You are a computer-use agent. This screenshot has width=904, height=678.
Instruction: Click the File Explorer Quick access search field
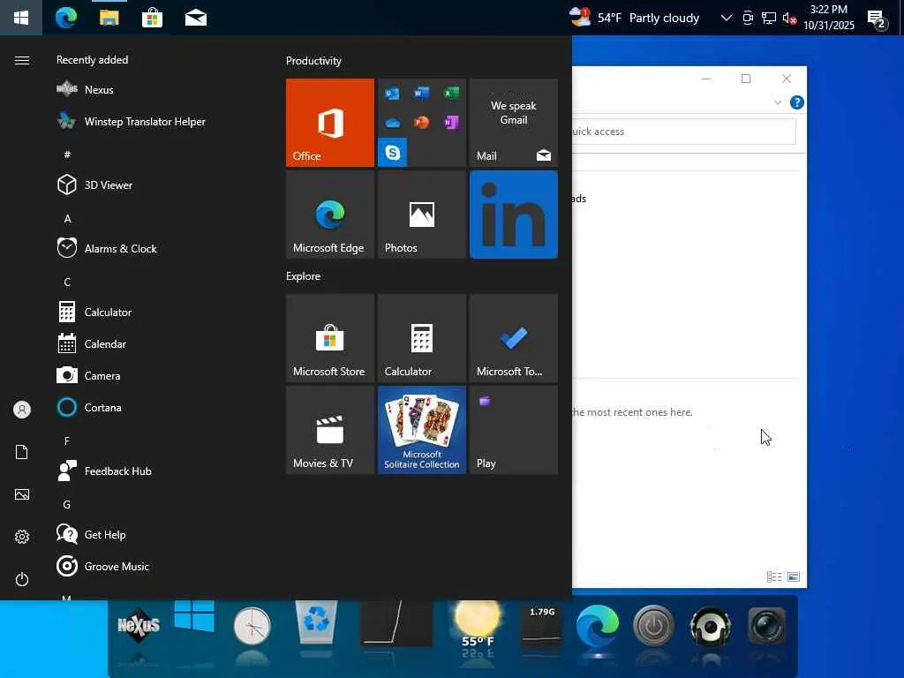pos(684,132)
